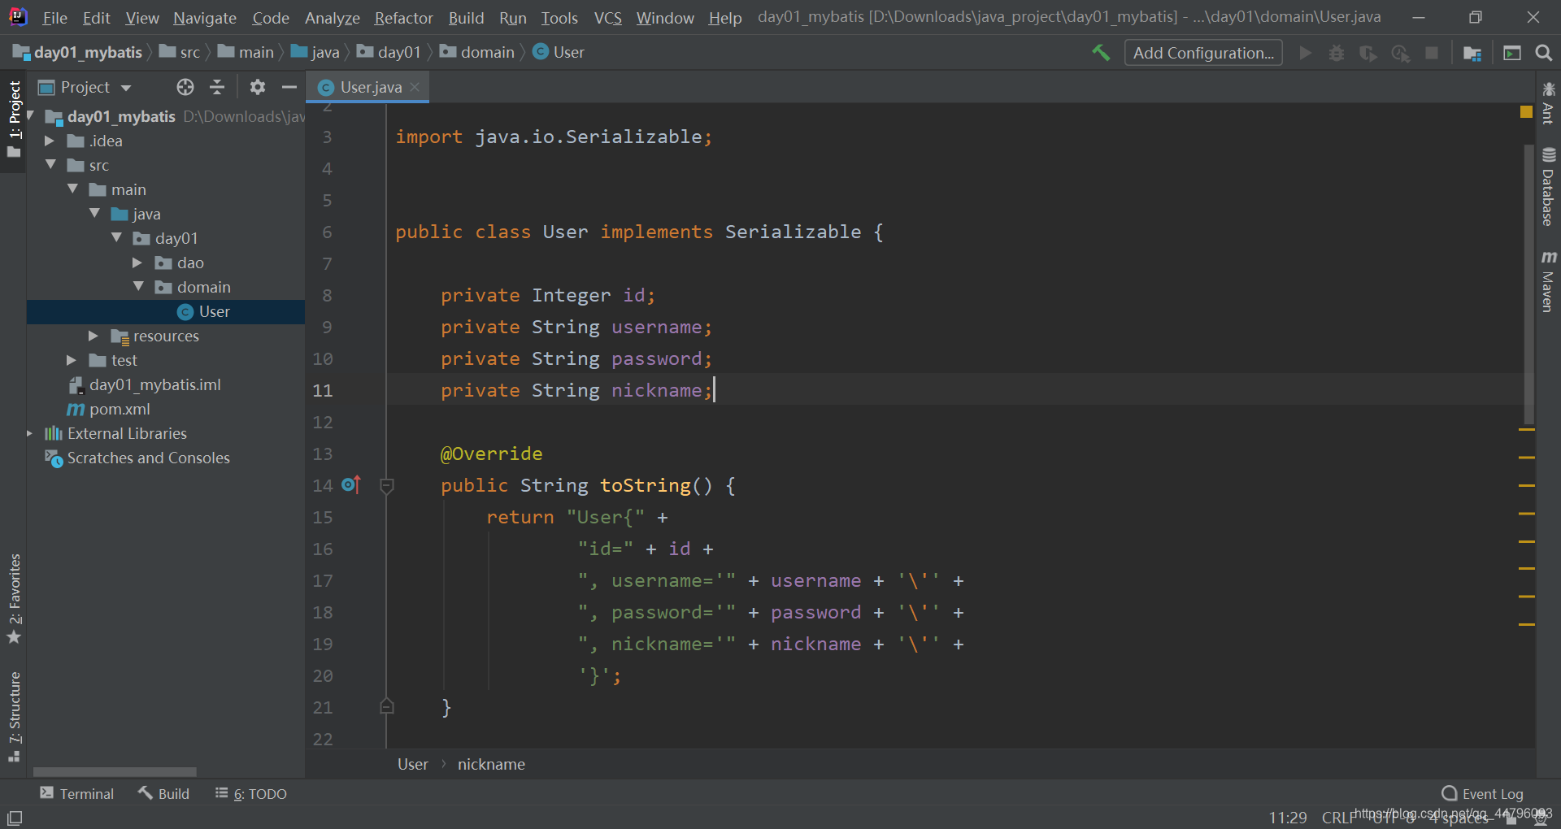Collapse day01_mybatis root node
The height and width of the screenshot is (829, 1561).
31,116
